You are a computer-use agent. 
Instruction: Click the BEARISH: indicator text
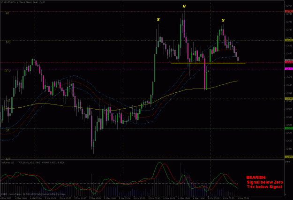[x=256, y=178]
